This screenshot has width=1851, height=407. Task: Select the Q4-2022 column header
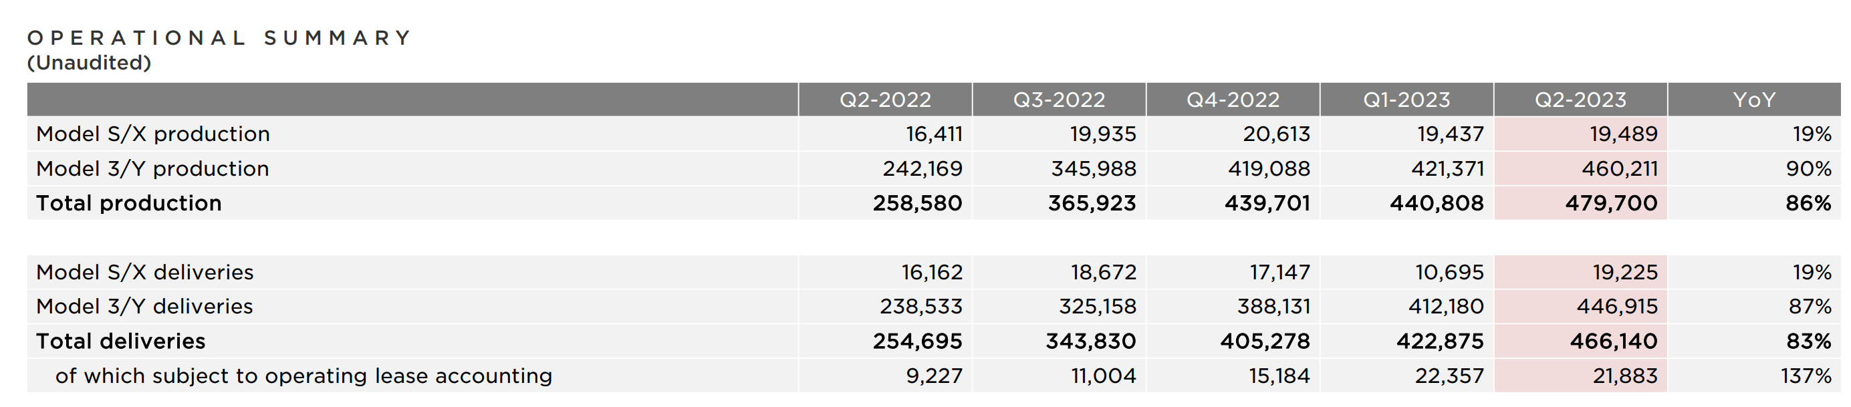(1232, 100)
